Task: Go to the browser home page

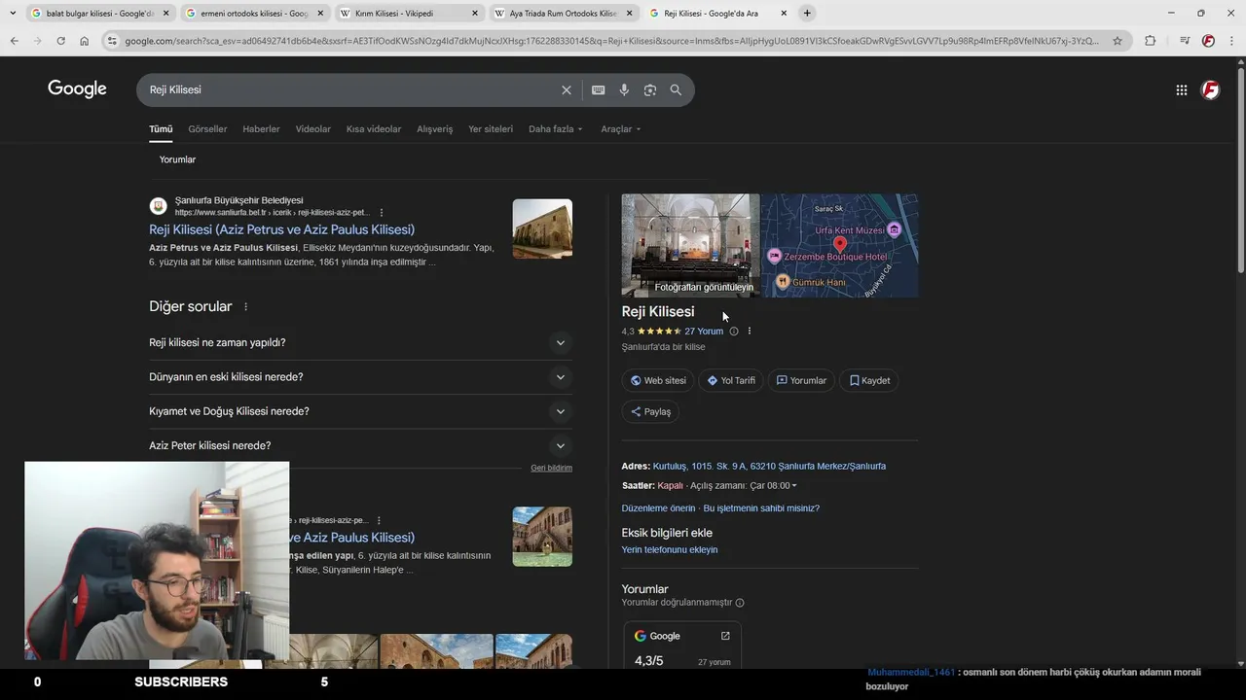Action: [x=84, y=41]
